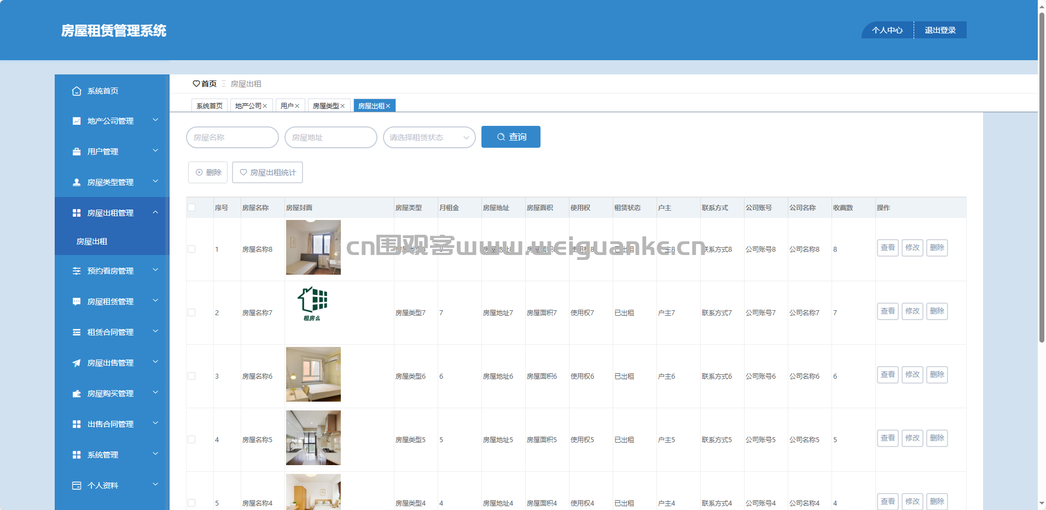The width and height of the screenshot is (1046, 510).
Task: Open logo thumbnail of 房屋名称7
Action: (313, 304)
